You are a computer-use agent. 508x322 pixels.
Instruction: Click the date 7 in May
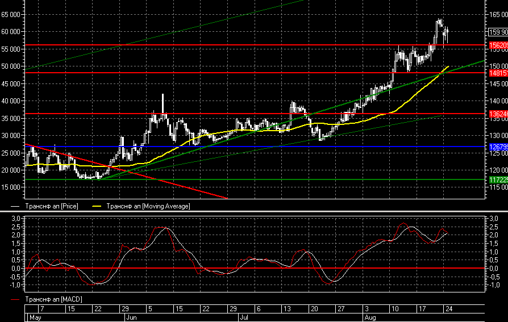point(40,309)
